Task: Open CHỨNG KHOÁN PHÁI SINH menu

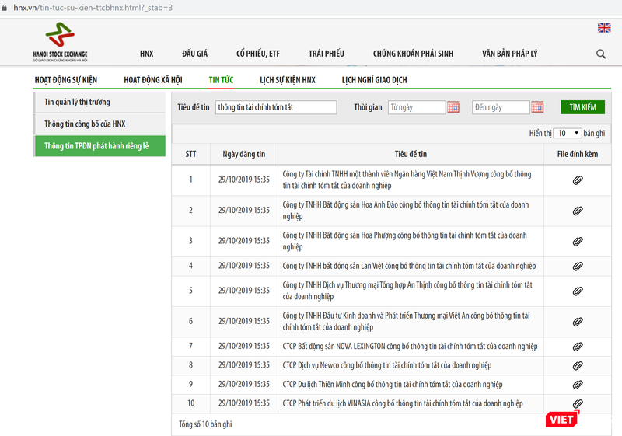Action: pyautogui.click(x=413, y=54)
